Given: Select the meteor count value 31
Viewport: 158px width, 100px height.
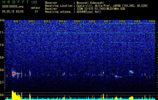Looking at the screenshot, I should coord(36,11).
